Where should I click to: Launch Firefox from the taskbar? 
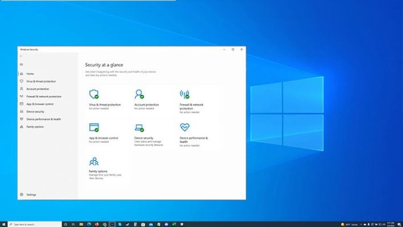pos(97,224)
